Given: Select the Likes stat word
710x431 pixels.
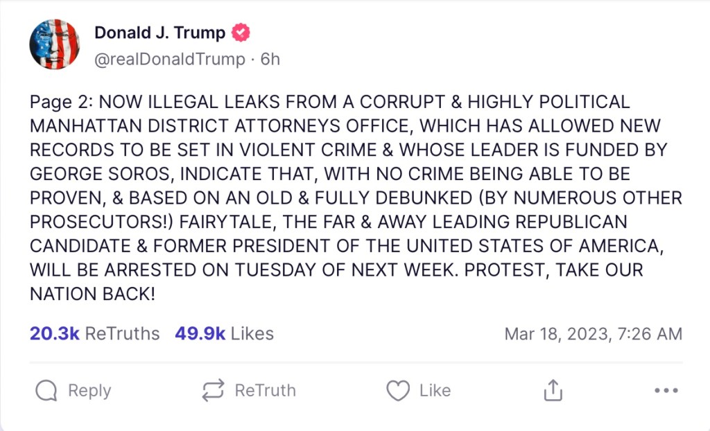Looking at the screenshot, I should [252, 334].
